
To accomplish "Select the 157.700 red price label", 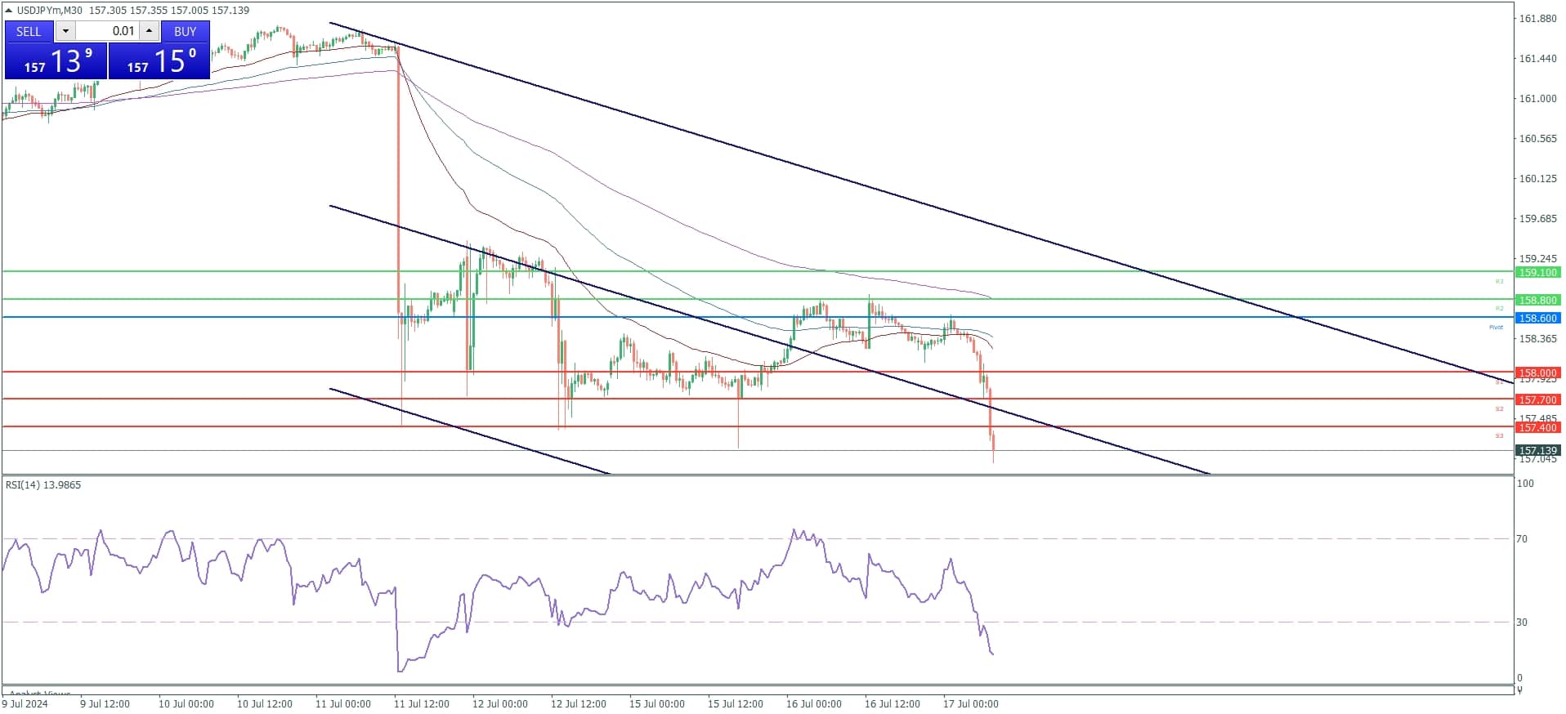I will coord(1537,399).
